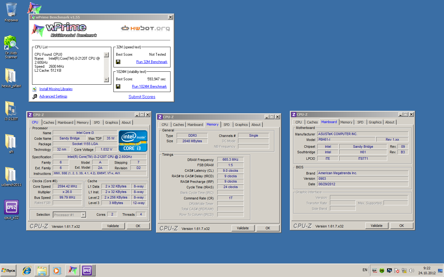444x277 pixels.
Task: Click the Install Missing Libraries icon
Action: 35,89
